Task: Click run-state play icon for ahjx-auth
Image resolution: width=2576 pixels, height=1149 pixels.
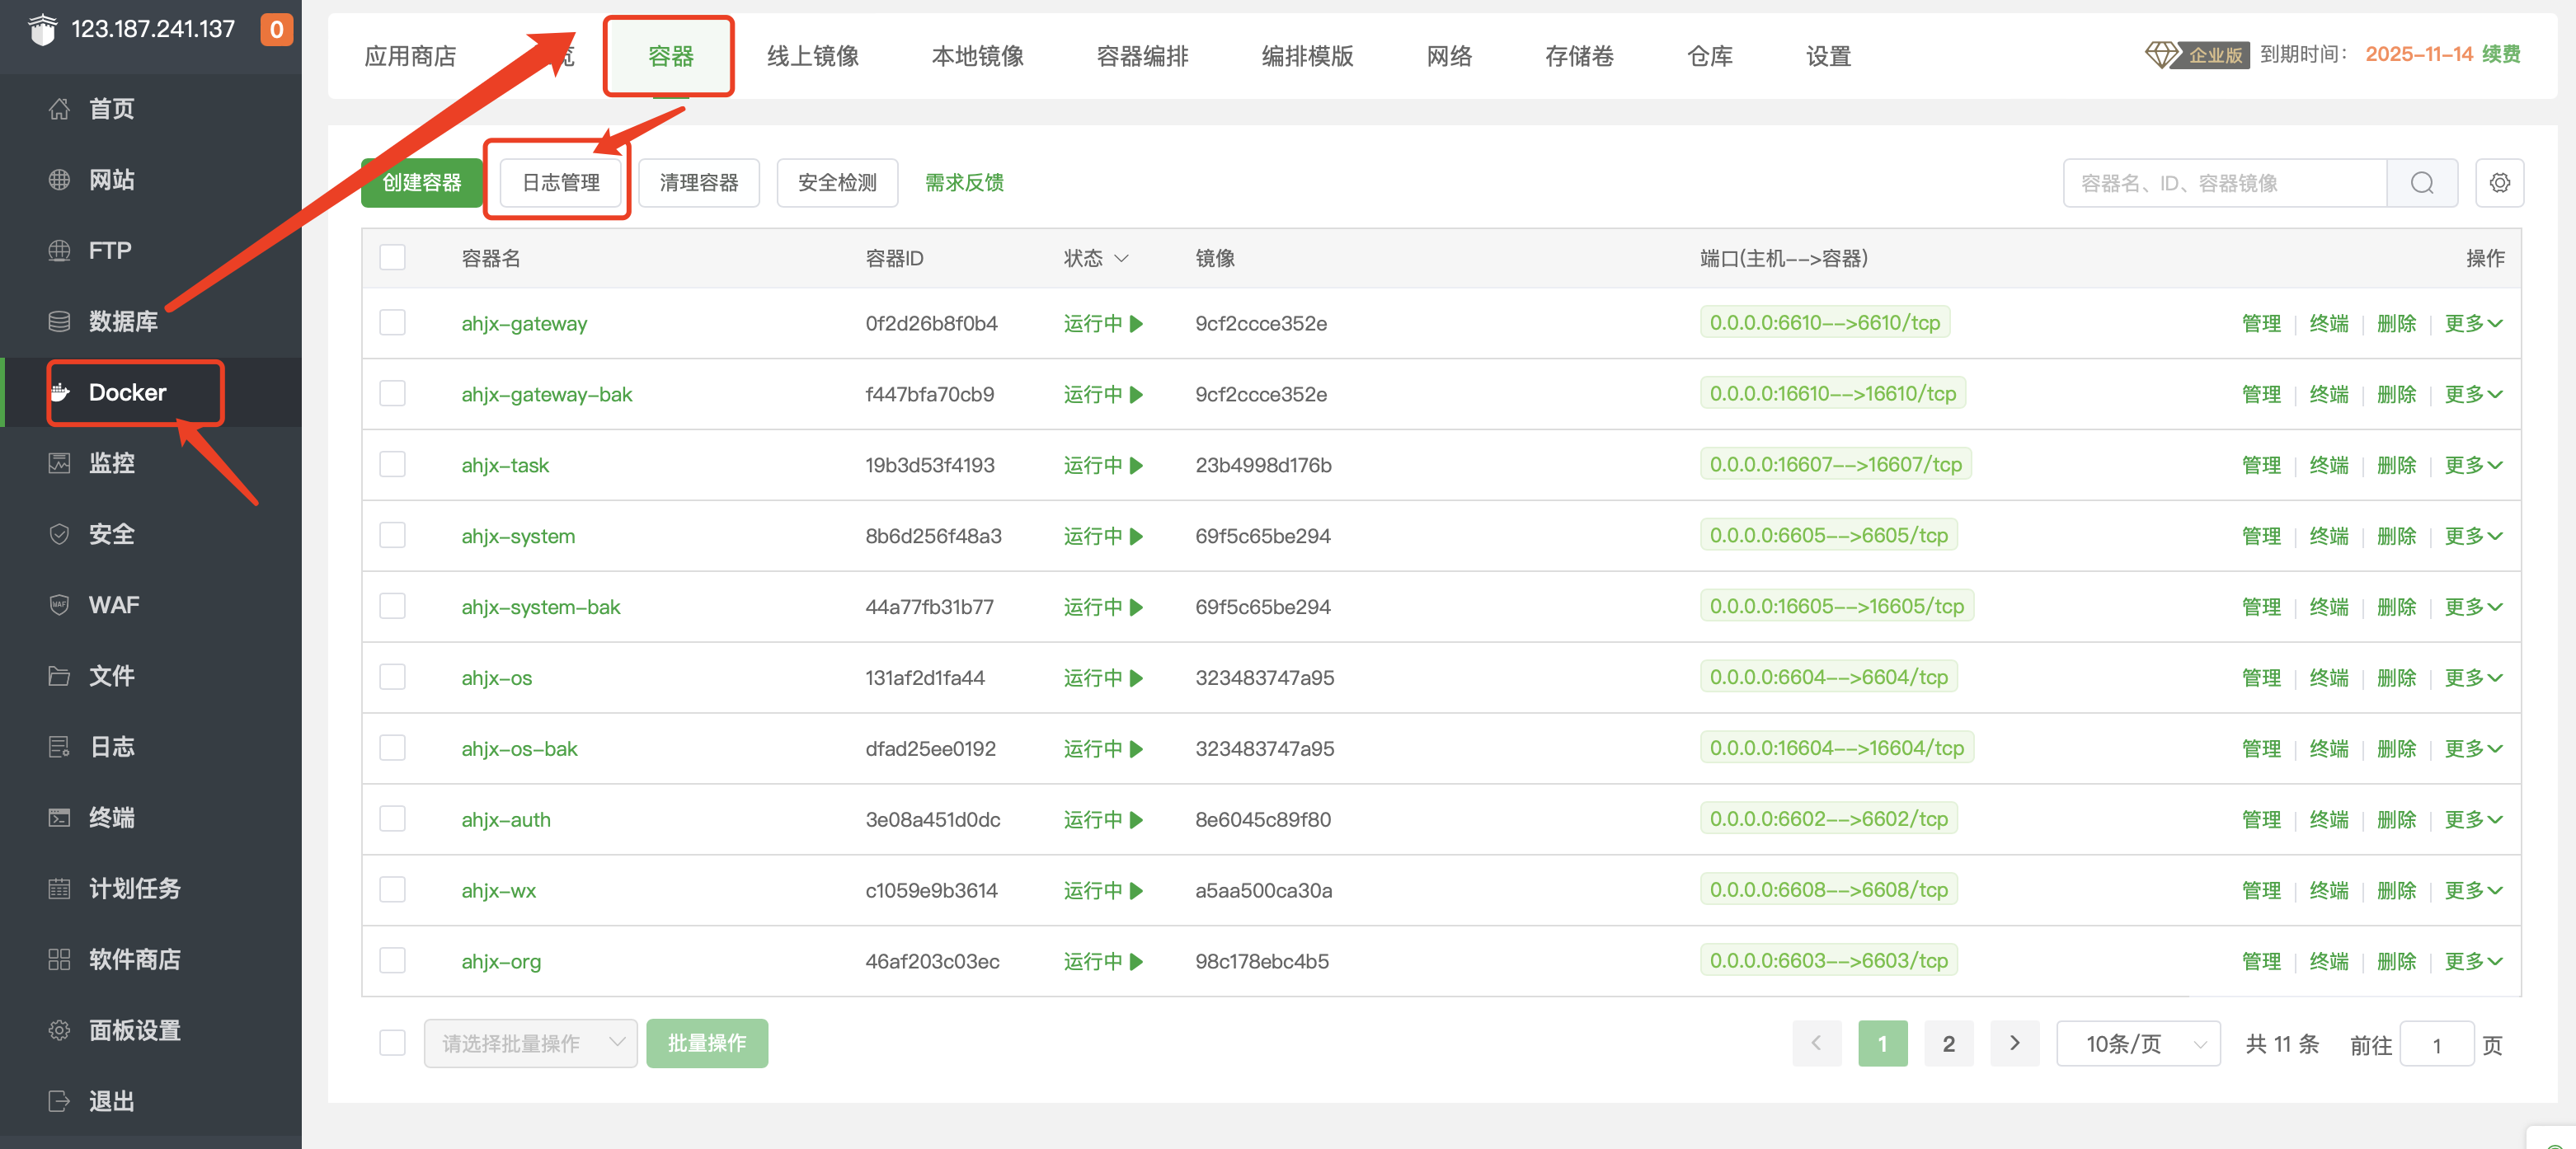Action: click(x=1136, y=820)
